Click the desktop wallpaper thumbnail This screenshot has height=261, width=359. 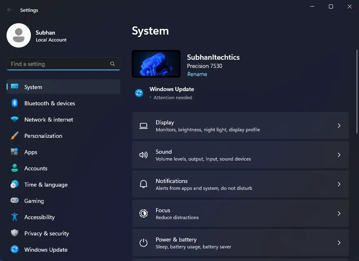click(x=156, y=64)
